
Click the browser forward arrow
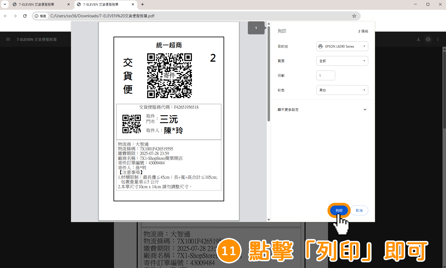coord(15,16)
